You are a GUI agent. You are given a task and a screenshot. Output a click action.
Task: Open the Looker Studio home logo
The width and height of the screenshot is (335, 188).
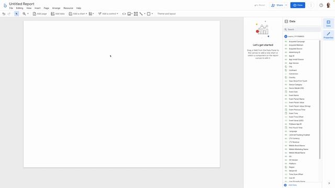tap(5, 5)
